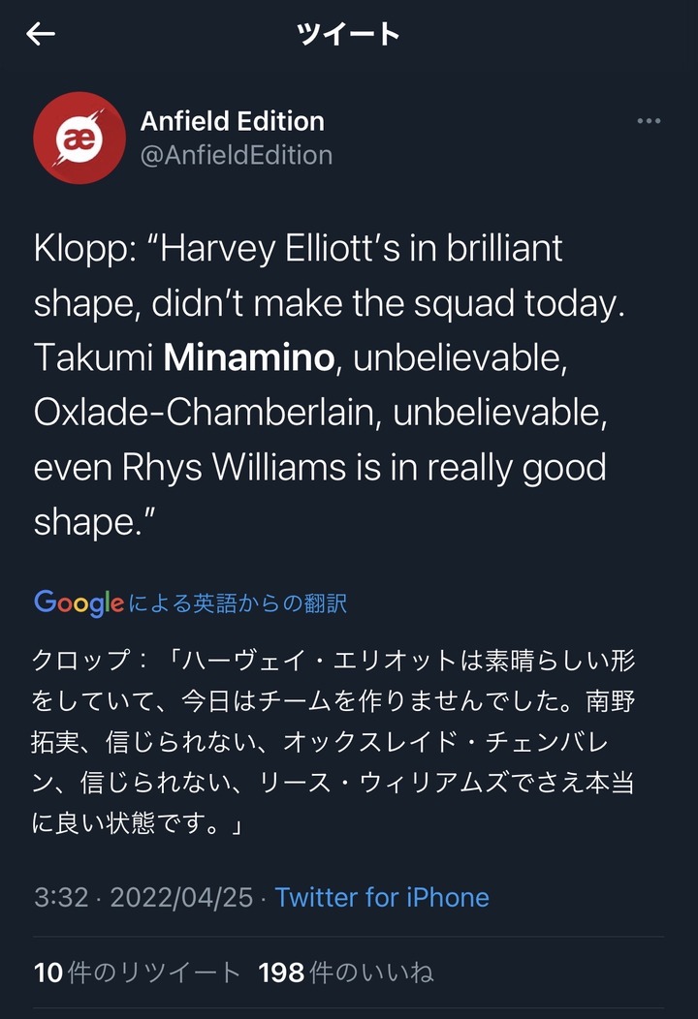Screen dimensions: 698x1019
Task: Open the Twitter for iPhone source link
Action: coord(382,897)
